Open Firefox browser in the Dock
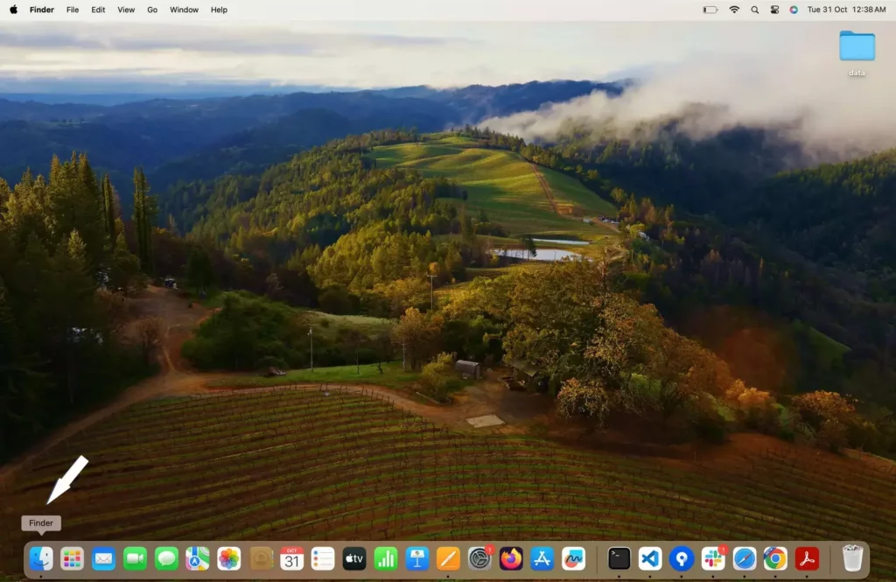 pos(511,558)
